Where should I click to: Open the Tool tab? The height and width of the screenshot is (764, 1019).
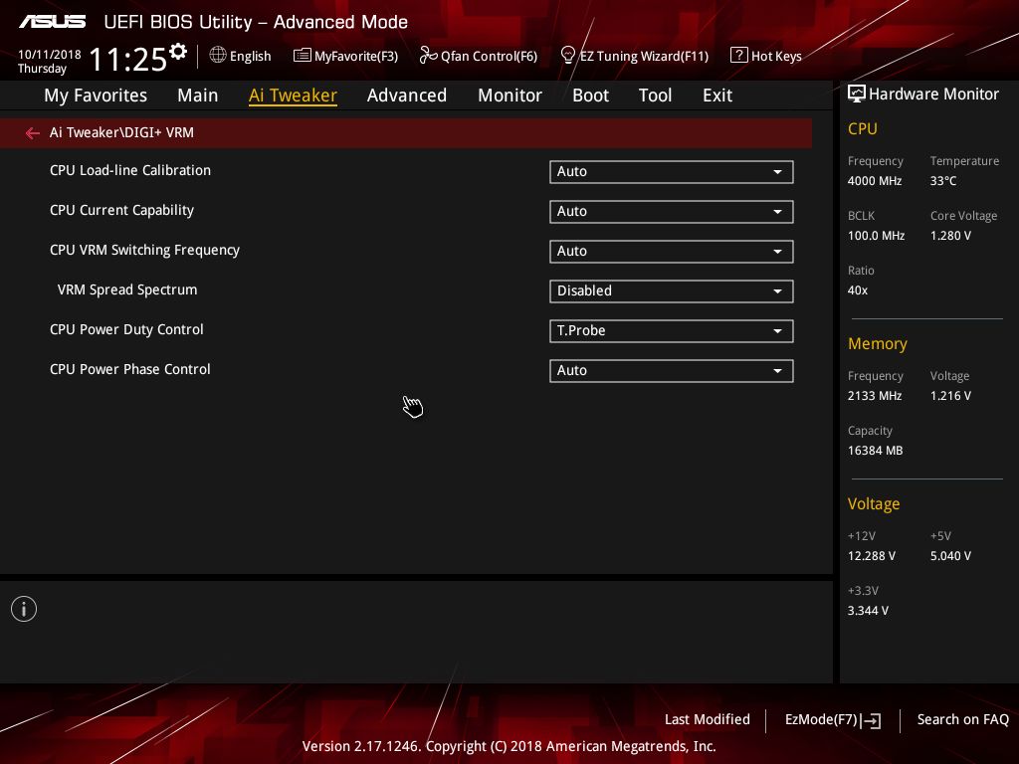[x=655, y=95]
